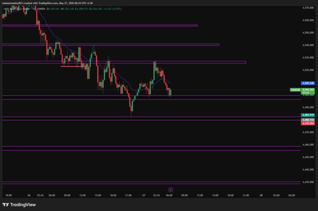Click the blue 4,509.540 price label
This screenshot has height=211, width=318.
click(308, 83)
